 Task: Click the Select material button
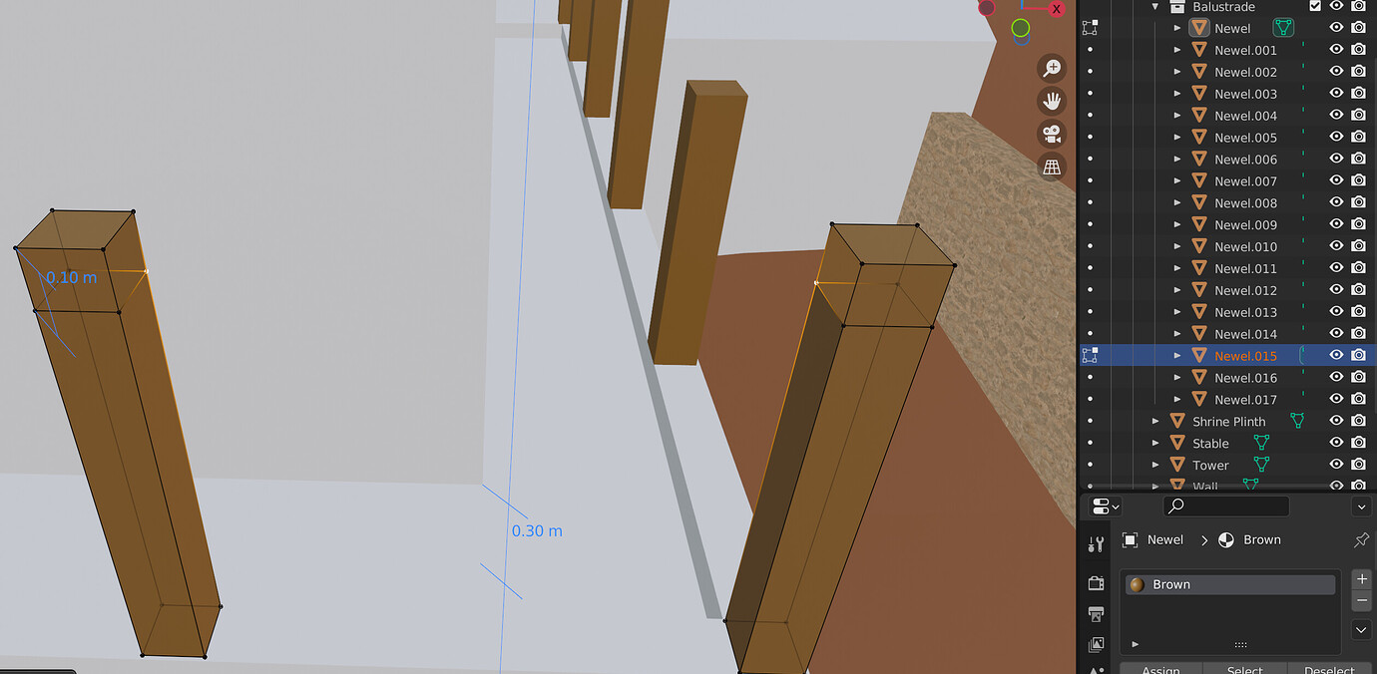(x=1245, y=669)
